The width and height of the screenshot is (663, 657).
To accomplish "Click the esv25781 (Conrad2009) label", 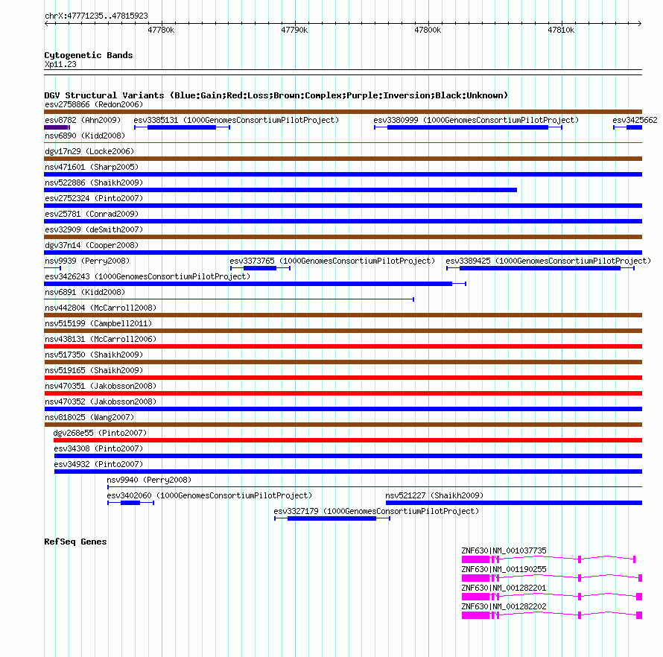I will [92, 214].
